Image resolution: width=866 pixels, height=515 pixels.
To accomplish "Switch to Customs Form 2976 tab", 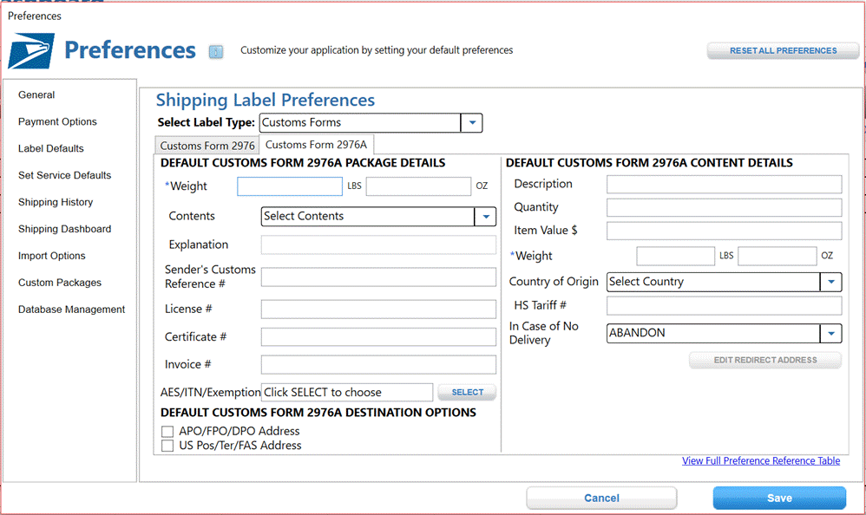I will tap(207, 146).
